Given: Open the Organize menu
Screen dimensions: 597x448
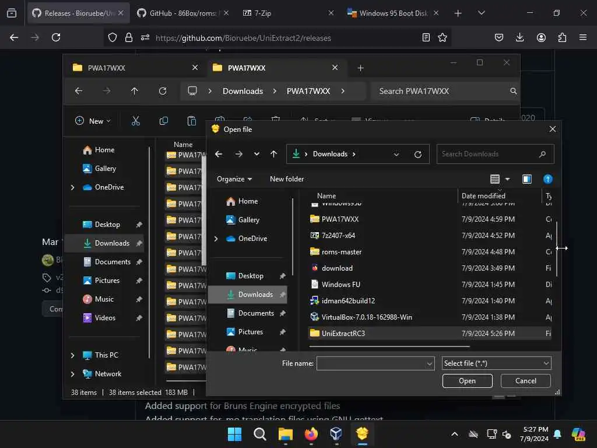Looking at the screenshot, I should pyautogui.click(x=234, y=179).
